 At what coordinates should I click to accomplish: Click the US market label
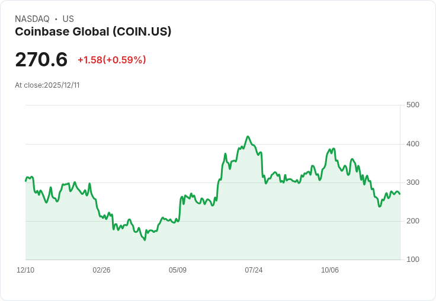(x=68, y=19)
